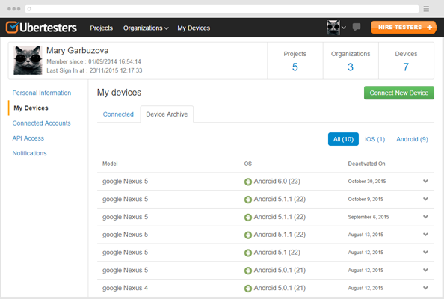444x299 pixels.
Task: Click the browser hamburger menu icon
Action: click(x=426, y=9)
